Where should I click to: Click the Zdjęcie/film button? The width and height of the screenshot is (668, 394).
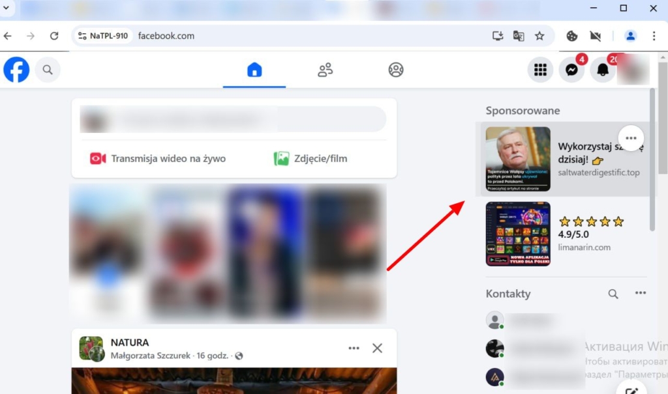pyautogui.click(x=311, y=158)
